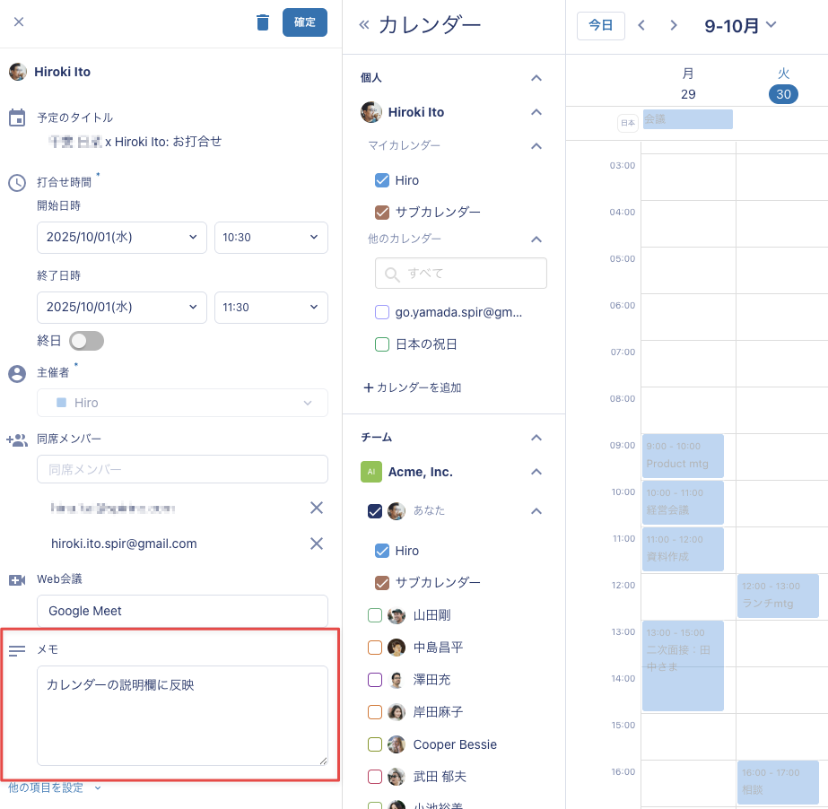Enable 日本の祝日 calendar checkbox
This screenshot has height=809, width=828.
[382, 344]
